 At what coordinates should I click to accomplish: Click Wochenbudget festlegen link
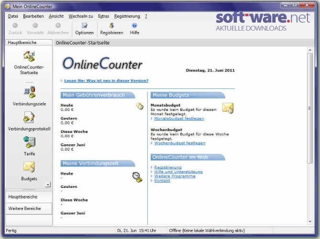[180, 143]
